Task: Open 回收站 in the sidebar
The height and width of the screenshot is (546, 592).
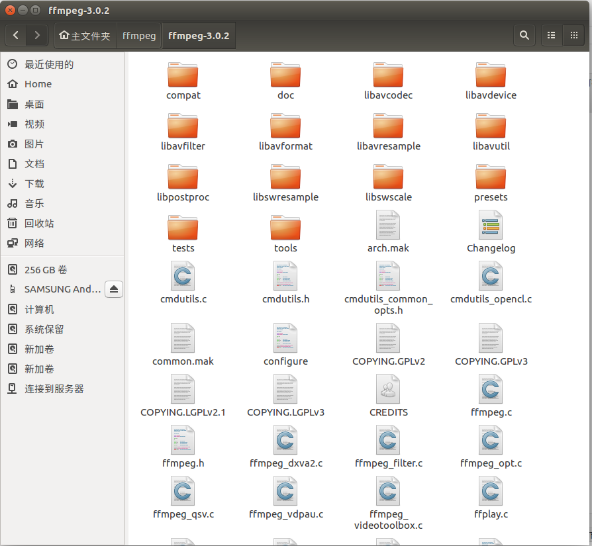Action: click(62, 224)
